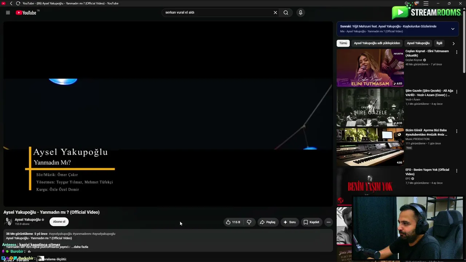Image resolution: width=466 pixels, height=262 pixels.
Task: Click the browser back arrow
Action: coord(11,3)
